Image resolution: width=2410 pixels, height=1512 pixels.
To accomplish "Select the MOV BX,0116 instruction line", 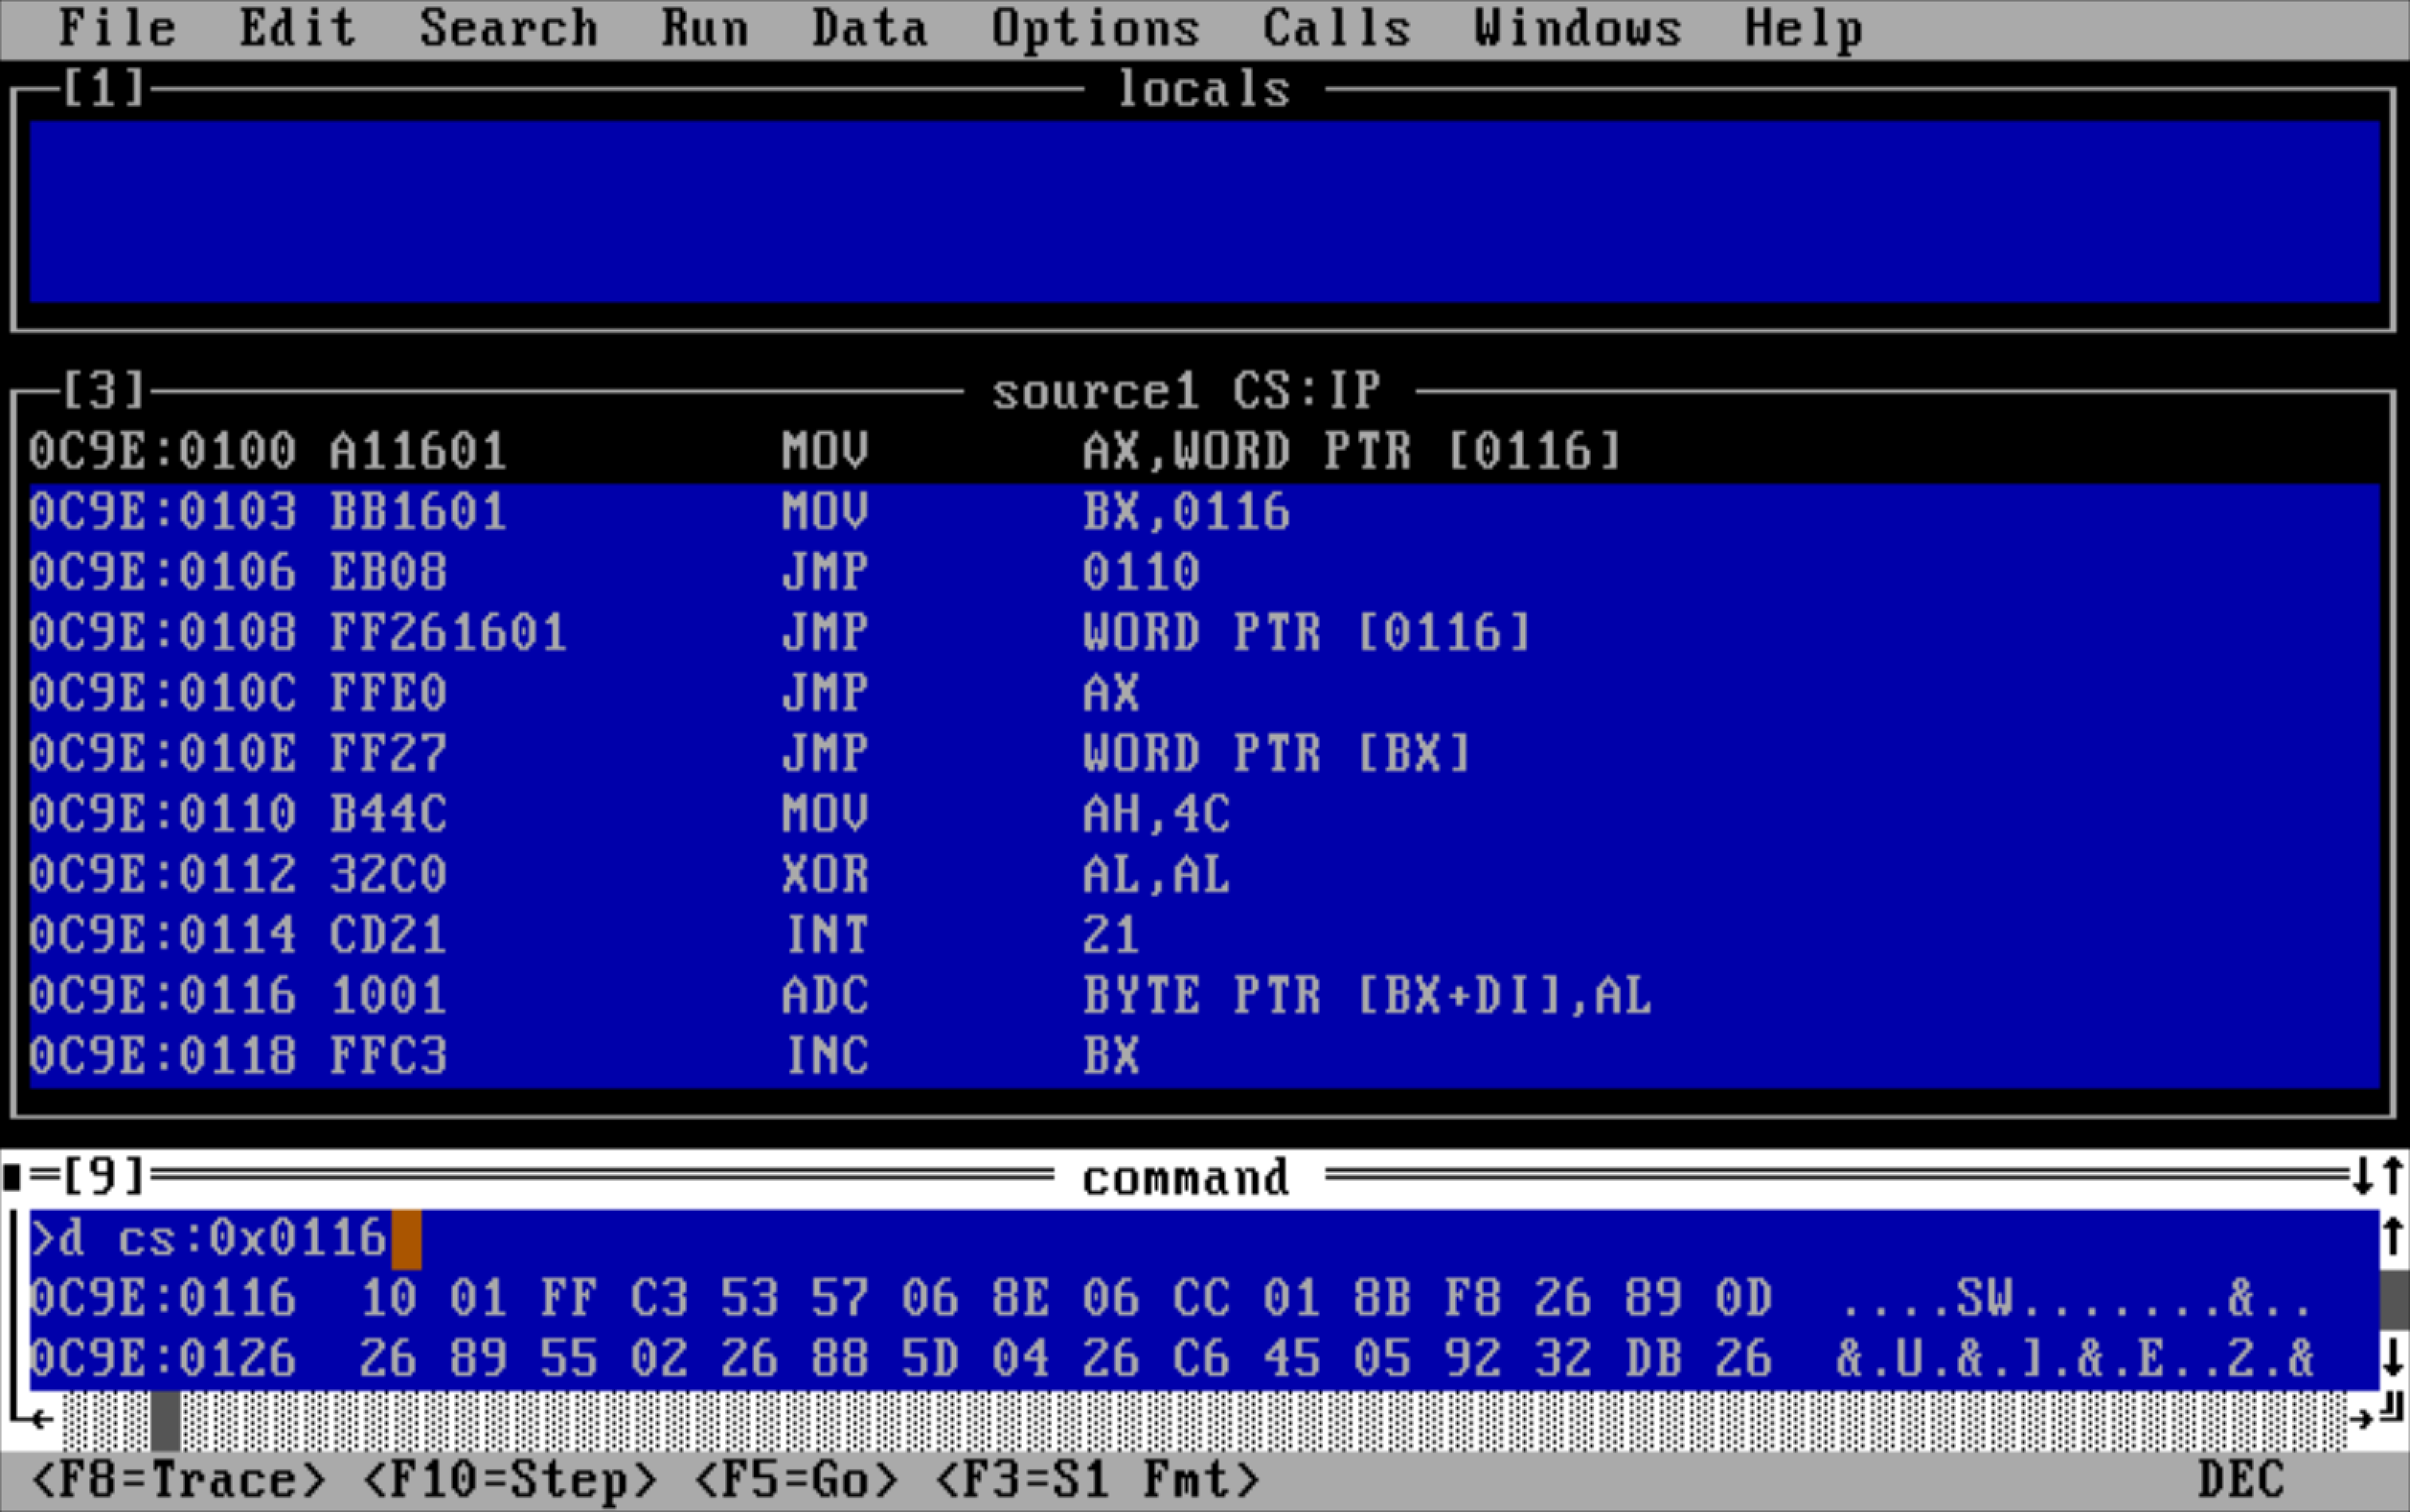I will (1203, 512).
